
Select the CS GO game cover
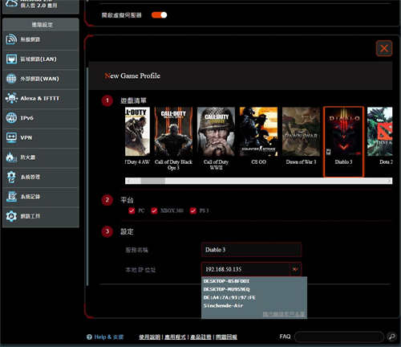258,132
